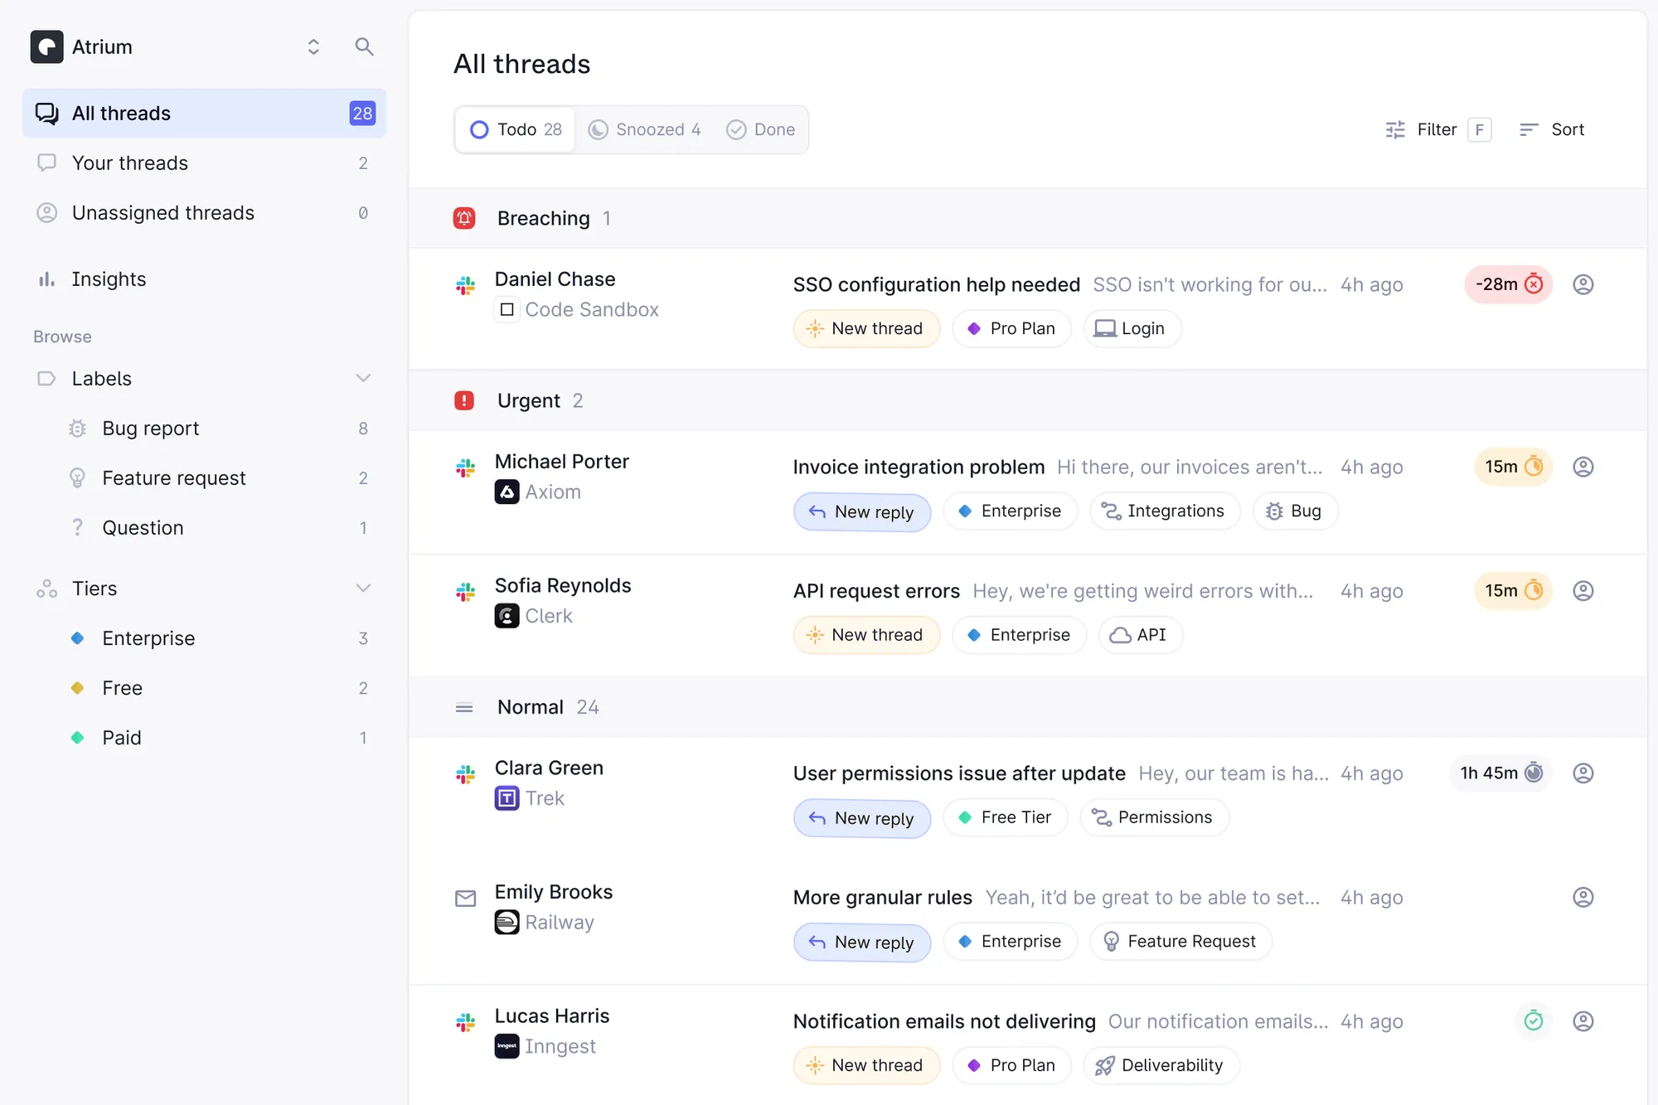Click Slack icon beside Daniel Chase
The width and height of the screenshot is (1658, 1105).
(x=466, y=286)
